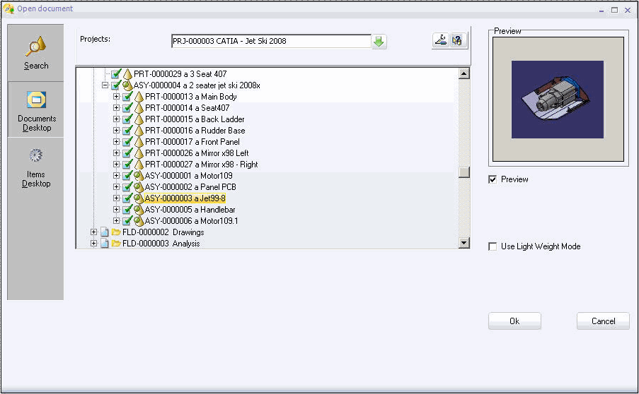Uncheck the PRT-0000015 Back Ladder checkbox
This screenshot has width=639, height=394.
tap(127, 119)
